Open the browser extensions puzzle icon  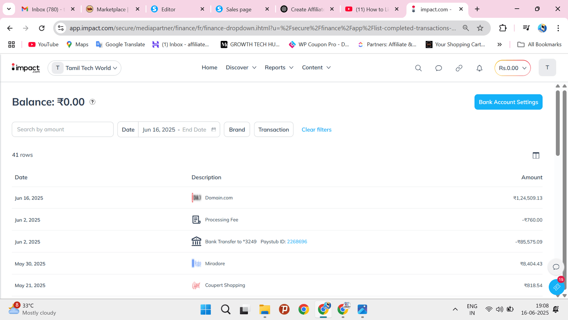point(502,28)
